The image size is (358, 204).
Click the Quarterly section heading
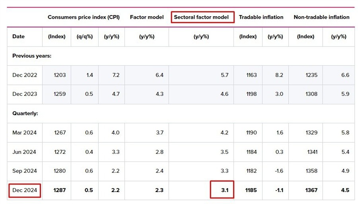pyautogui.click(x=25, y=113)
